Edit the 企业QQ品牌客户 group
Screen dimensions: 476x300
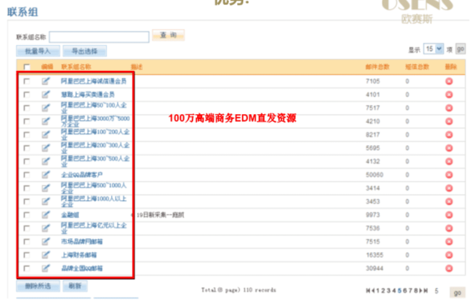point(46,175)
